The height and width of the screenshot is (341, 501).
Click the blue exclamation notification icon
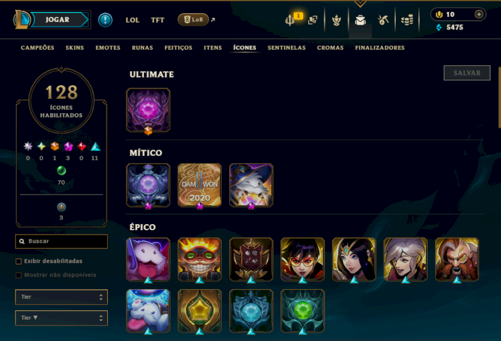105,20
